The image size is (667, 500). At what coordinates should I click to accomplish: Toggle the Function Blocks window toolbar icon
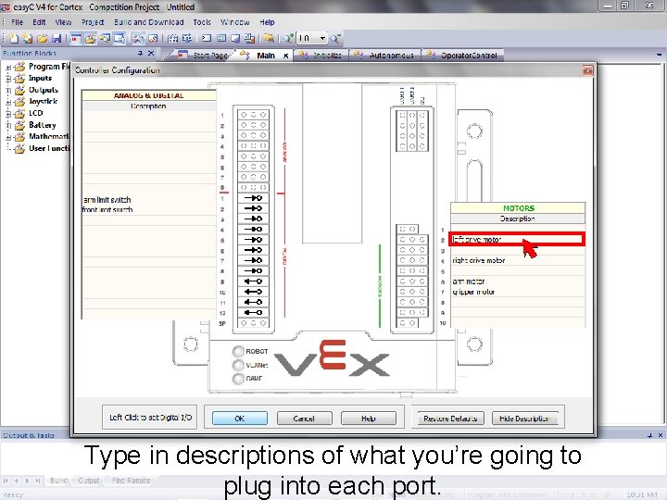click(90, 39)
